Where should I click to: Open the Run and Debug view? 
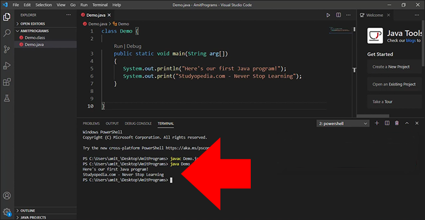[x=7, y=66]
